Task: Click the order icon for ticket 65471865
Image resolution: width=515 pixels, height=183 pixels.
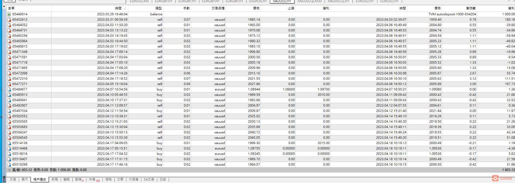Action: (x=9, y=68)
